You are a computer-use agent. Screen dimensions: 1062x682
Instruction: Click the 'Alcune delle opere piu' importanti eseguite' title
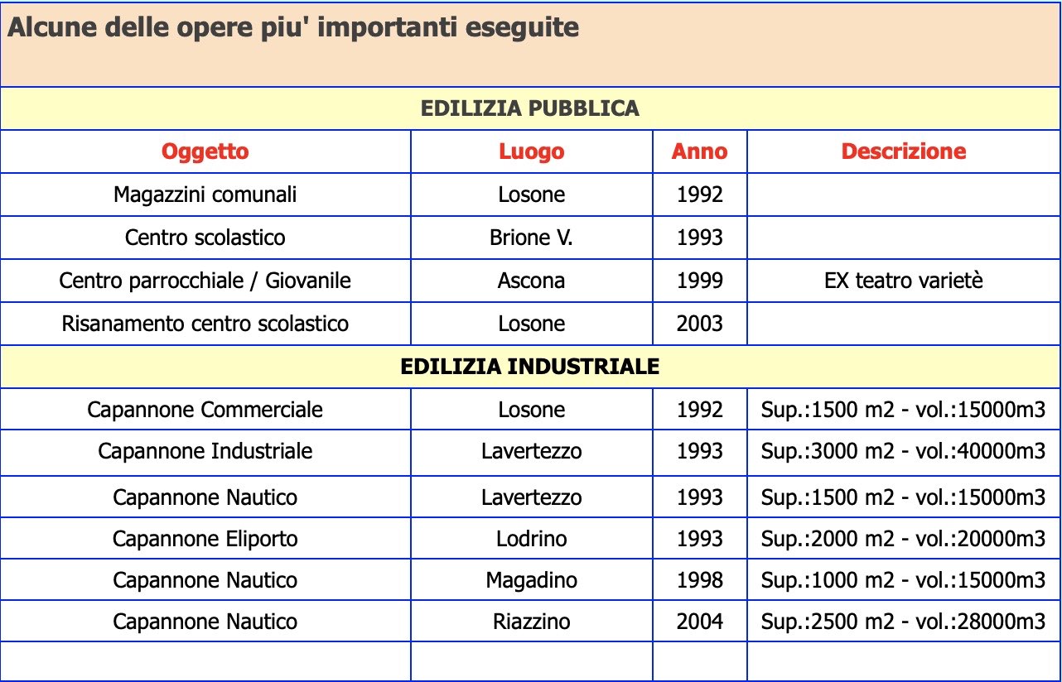click(293, 27)
